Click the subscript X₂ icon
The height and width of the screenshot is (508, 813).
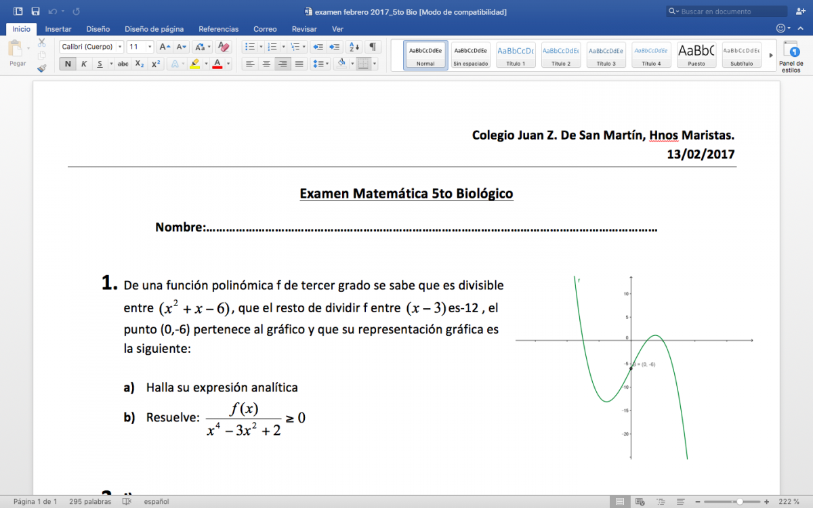[139, 64]
